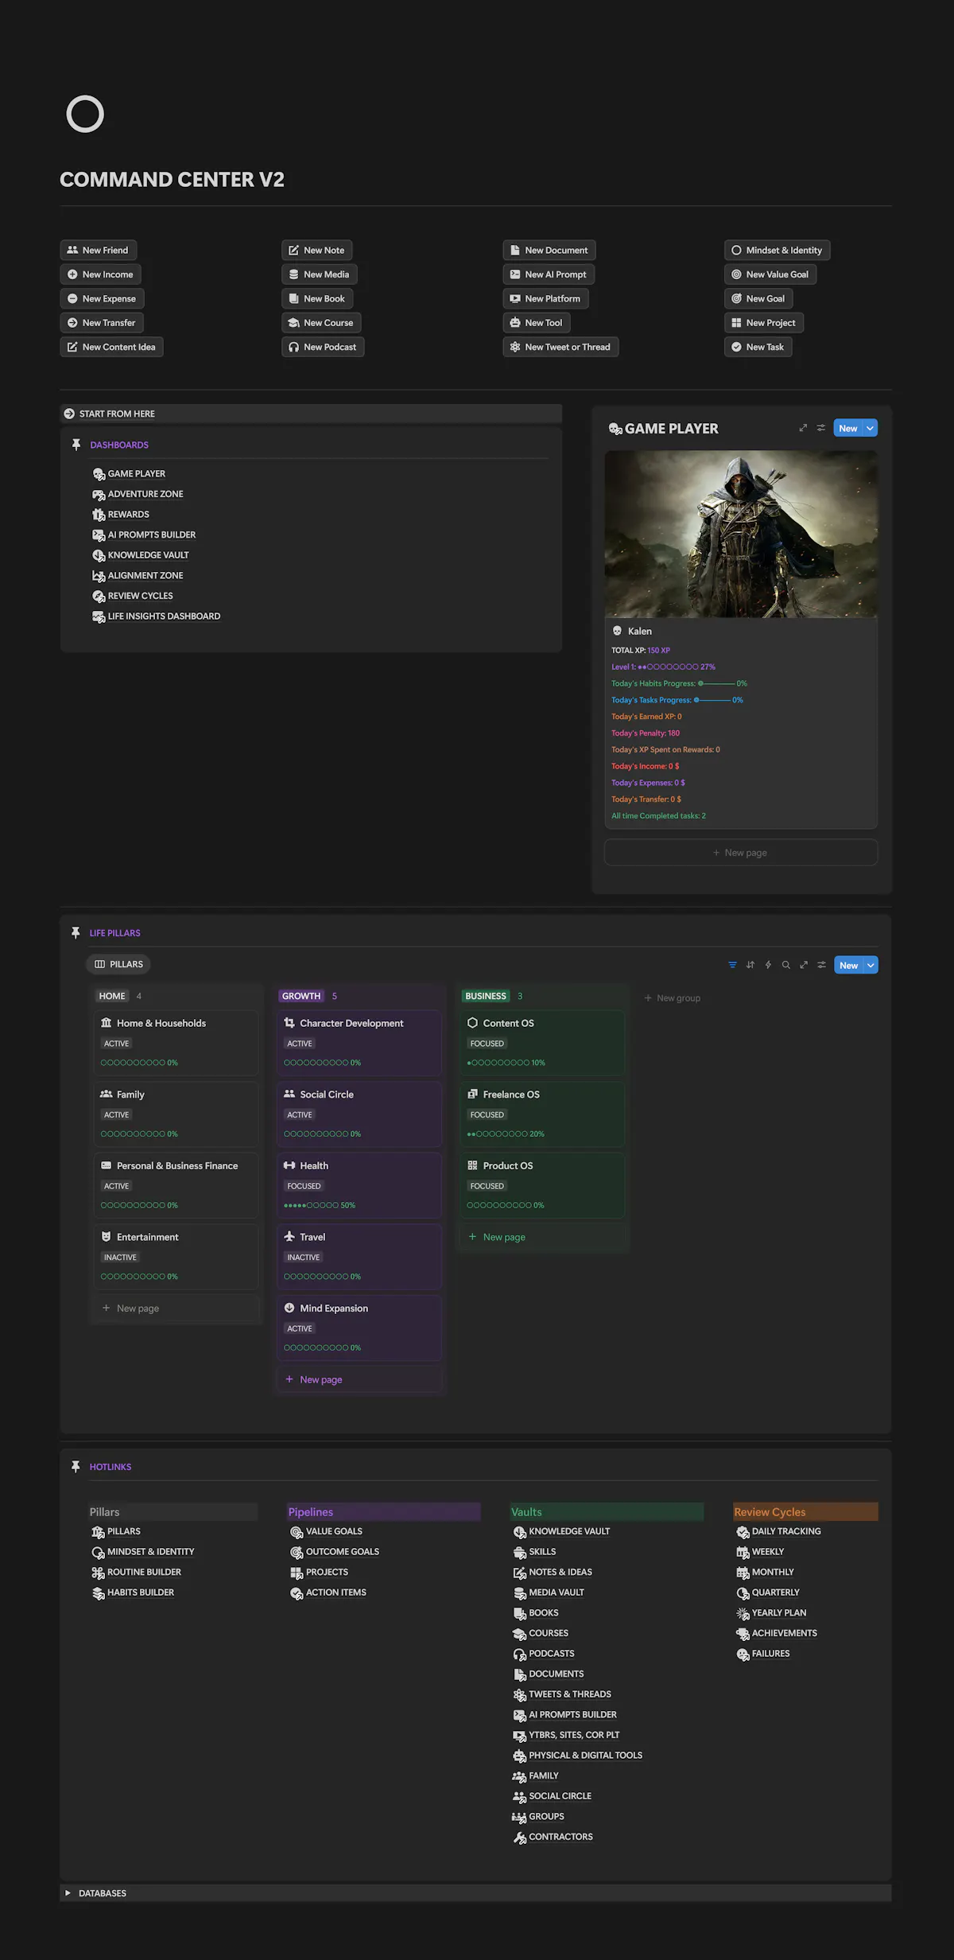Click the New AI Prompt button
This screenshot has width=954, height=1960.
(549, 274)
